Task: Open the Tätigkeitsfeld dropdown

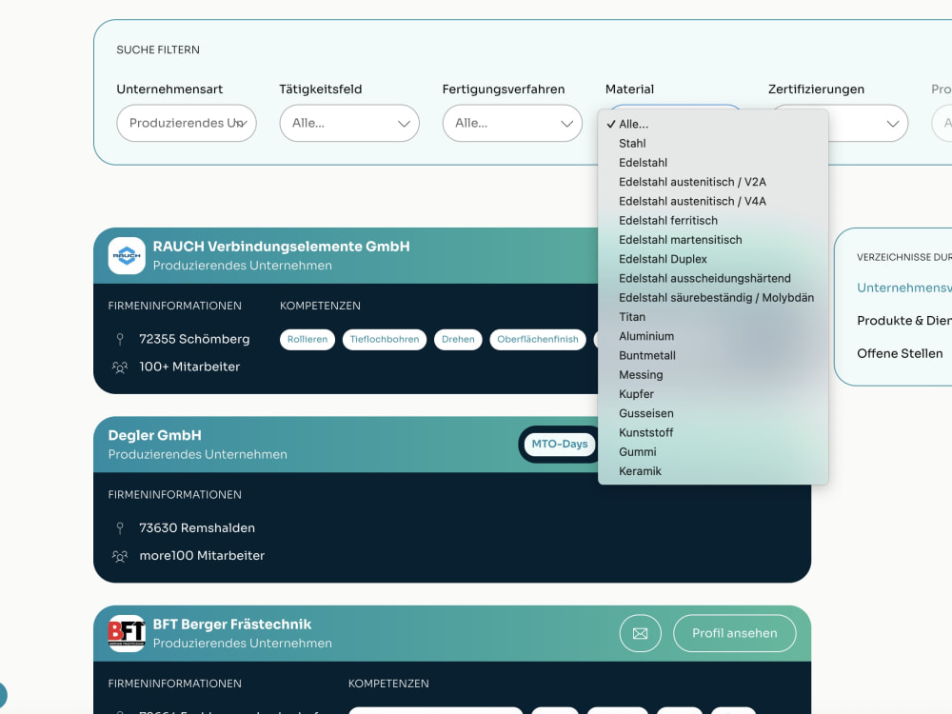Action: (x=349, y=123)
